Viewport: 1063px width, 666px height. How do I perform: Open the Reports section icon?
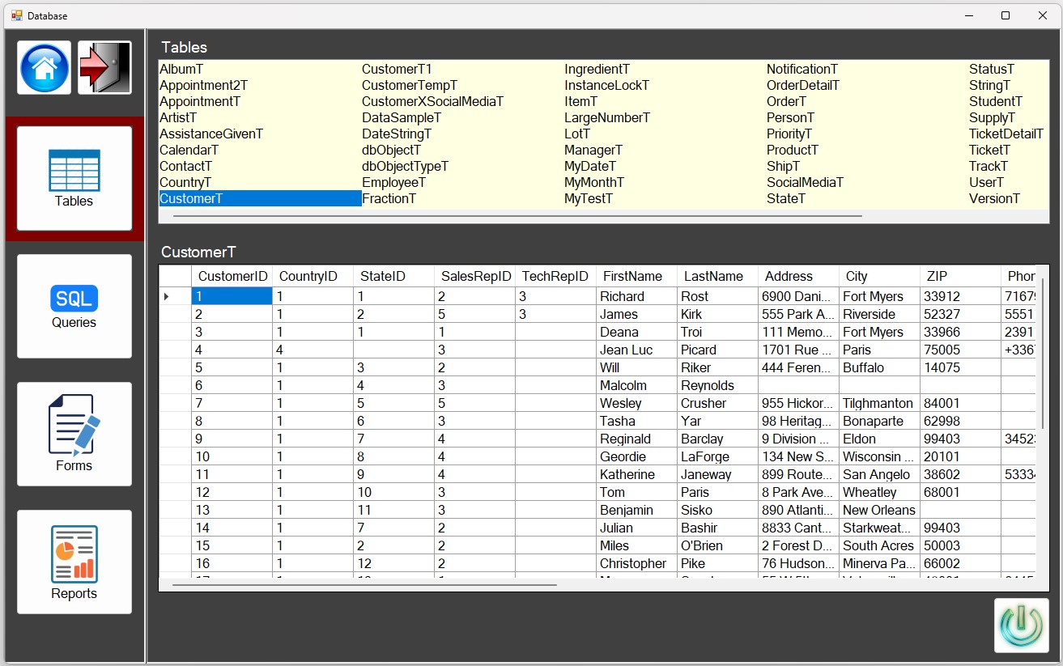(74, 562)
